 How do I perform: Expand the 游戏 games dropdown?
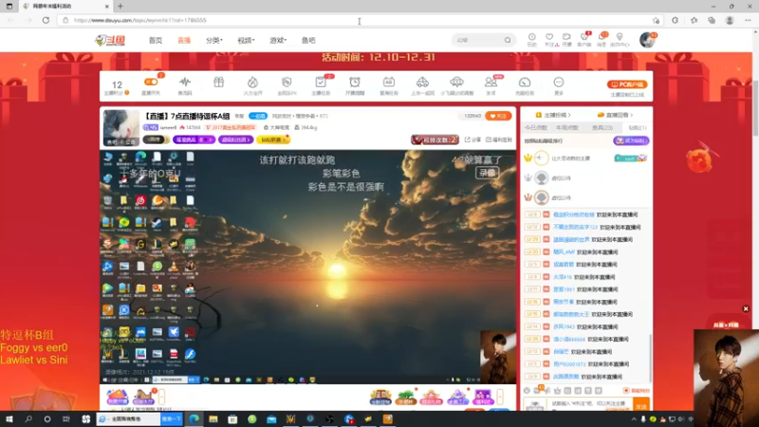click(278, 40)
